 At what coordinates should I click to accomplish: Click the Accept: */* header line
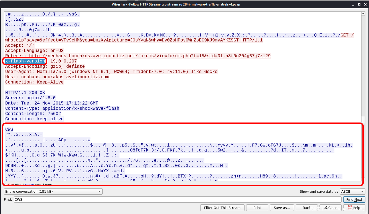20,45
